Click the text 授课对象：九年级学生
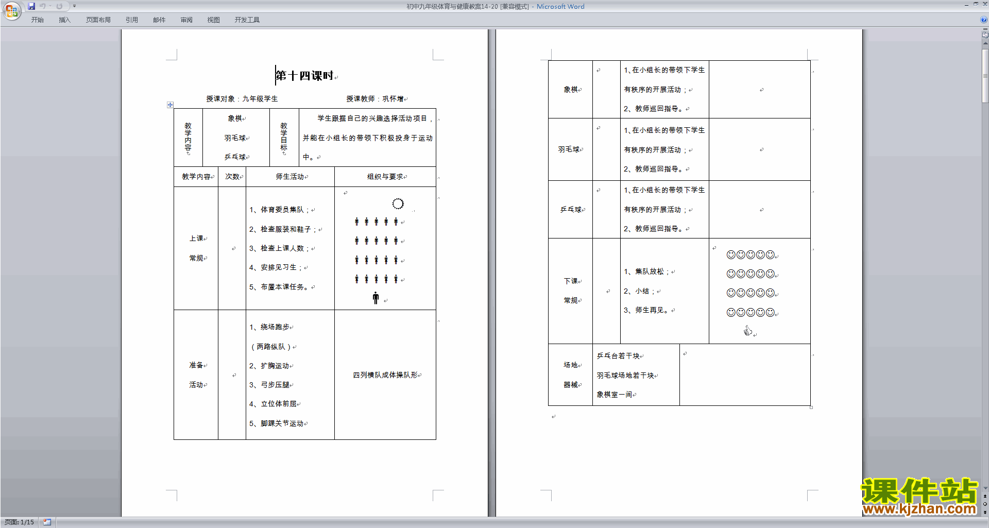Viewport: 989px width, 528px height. pos(242,99)
